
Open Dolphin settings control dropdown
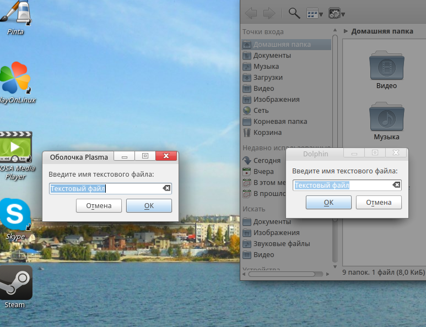point(336,13)
